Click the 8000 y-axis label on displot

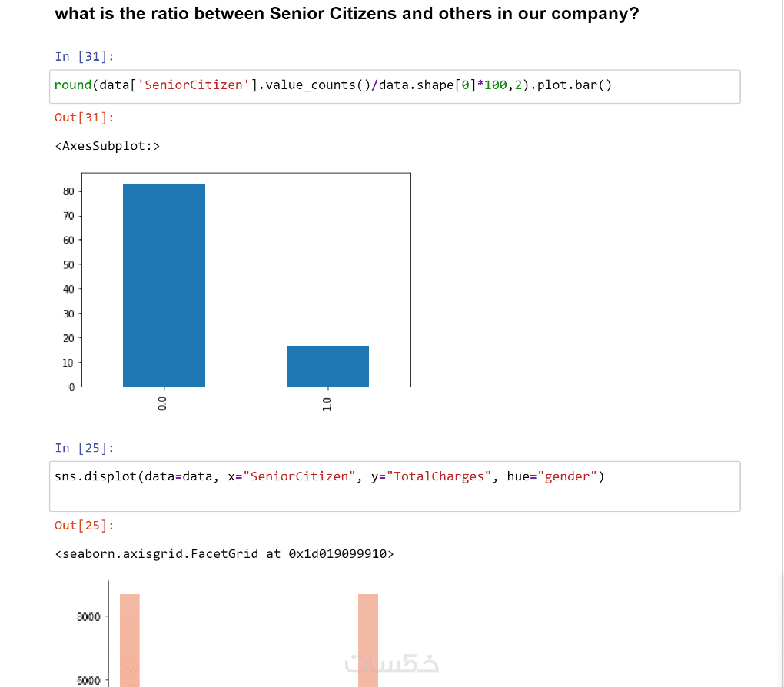click(88, 617)
